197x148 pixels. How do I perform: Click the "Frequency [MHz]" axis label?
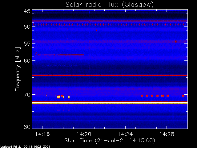17,69
